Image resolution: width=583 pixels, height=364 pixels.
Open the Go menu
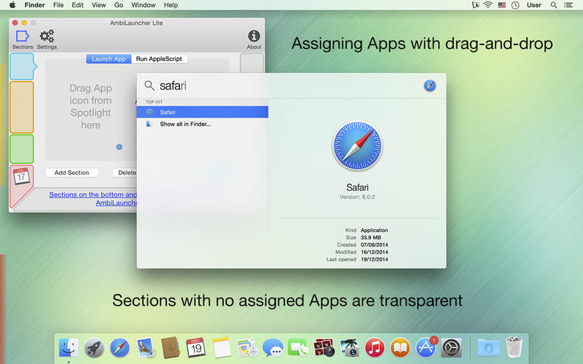pos(119,5)
